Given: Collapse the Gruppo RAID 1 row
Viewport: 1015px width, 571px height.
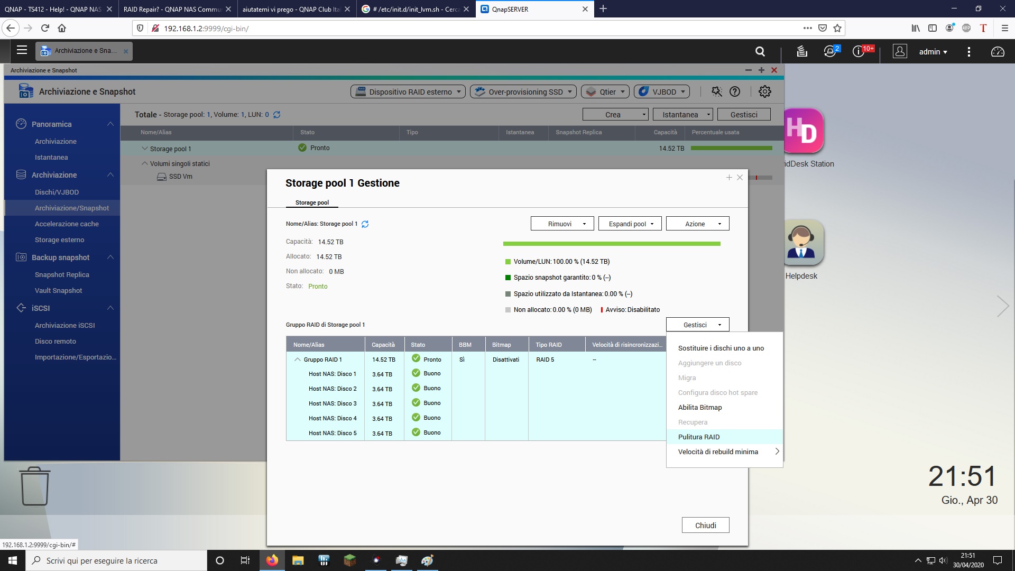Looking at the screenshot, I should click(x=298, y=360).
